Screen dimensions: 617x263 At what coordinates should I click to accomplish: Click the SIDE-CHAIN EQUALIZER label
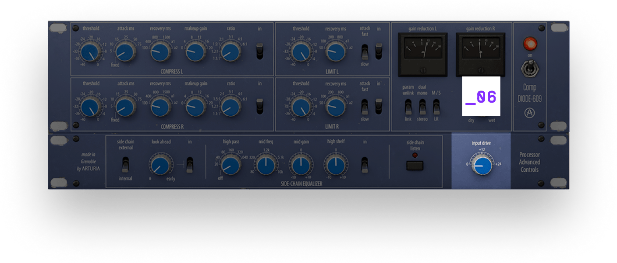tap(301, 183)
